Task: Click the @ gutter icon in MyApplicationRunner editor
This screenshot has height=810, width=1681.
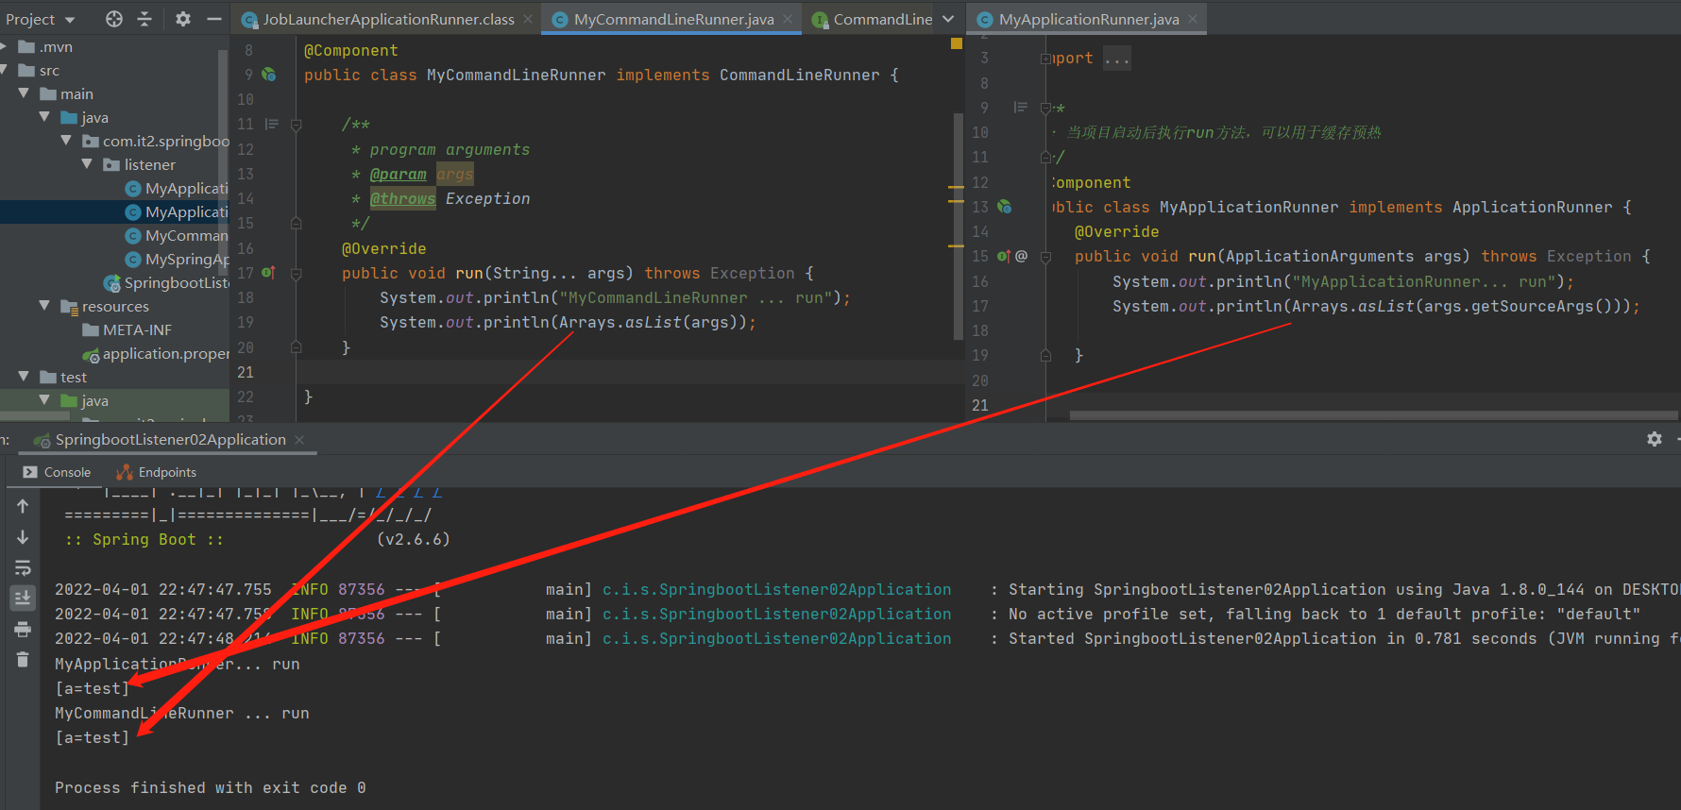Action: coord(1021,256)
